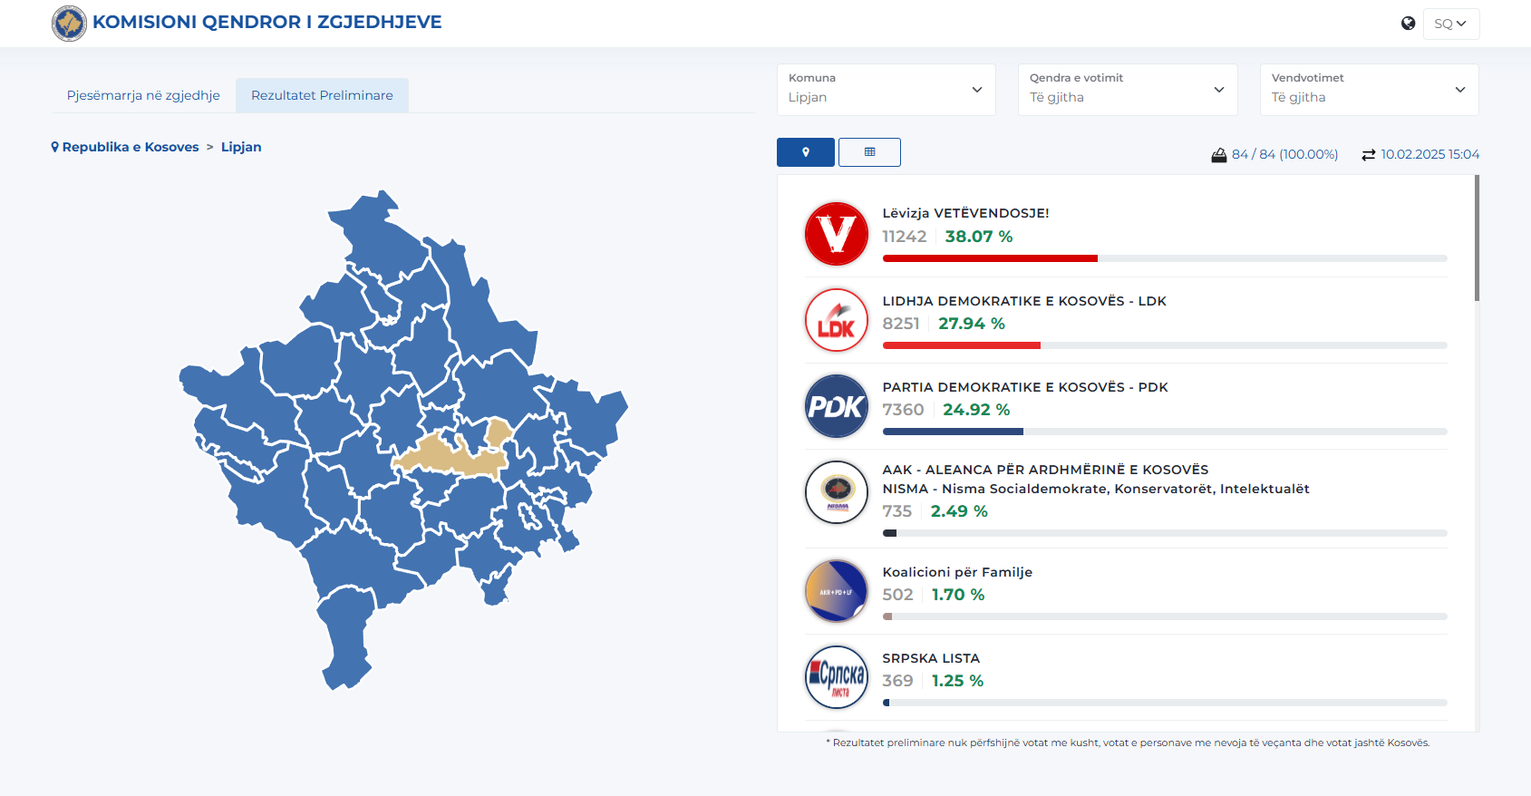1531x796 pixels.
Task: Click the PDK party logo
Action: coord(837,406)
